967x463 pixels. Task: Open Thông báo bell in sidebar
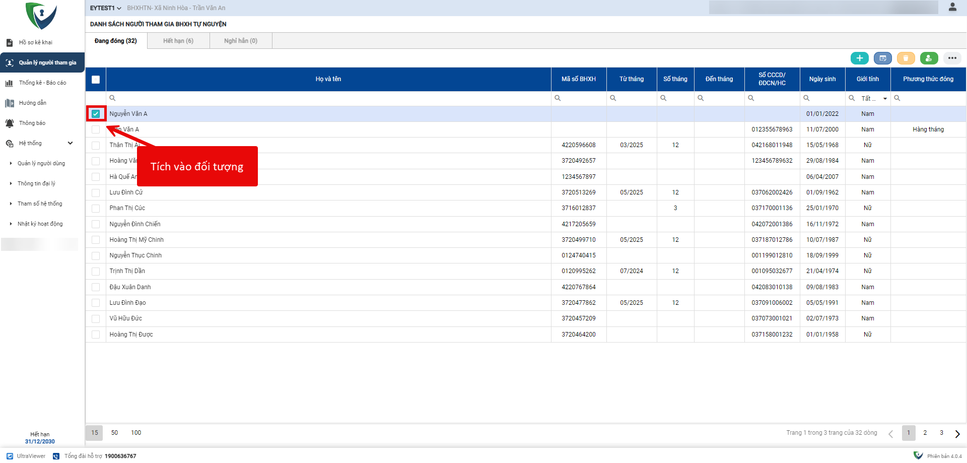(32, 123)
